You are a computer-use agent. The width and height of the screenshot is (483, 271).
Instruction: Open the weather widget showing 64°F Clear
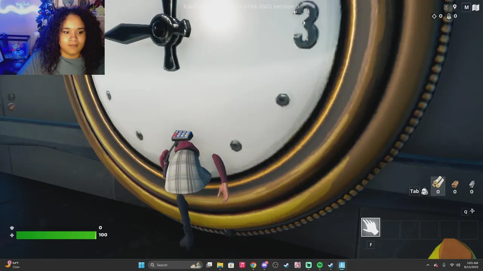click(x=12, y=265)
